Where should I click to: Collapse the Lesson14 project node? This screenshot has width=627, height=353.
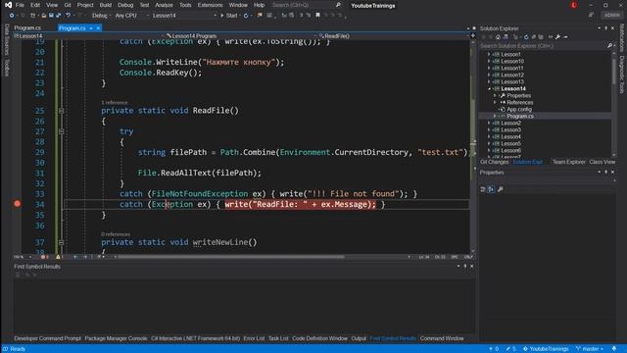click(x=489, y=89)
